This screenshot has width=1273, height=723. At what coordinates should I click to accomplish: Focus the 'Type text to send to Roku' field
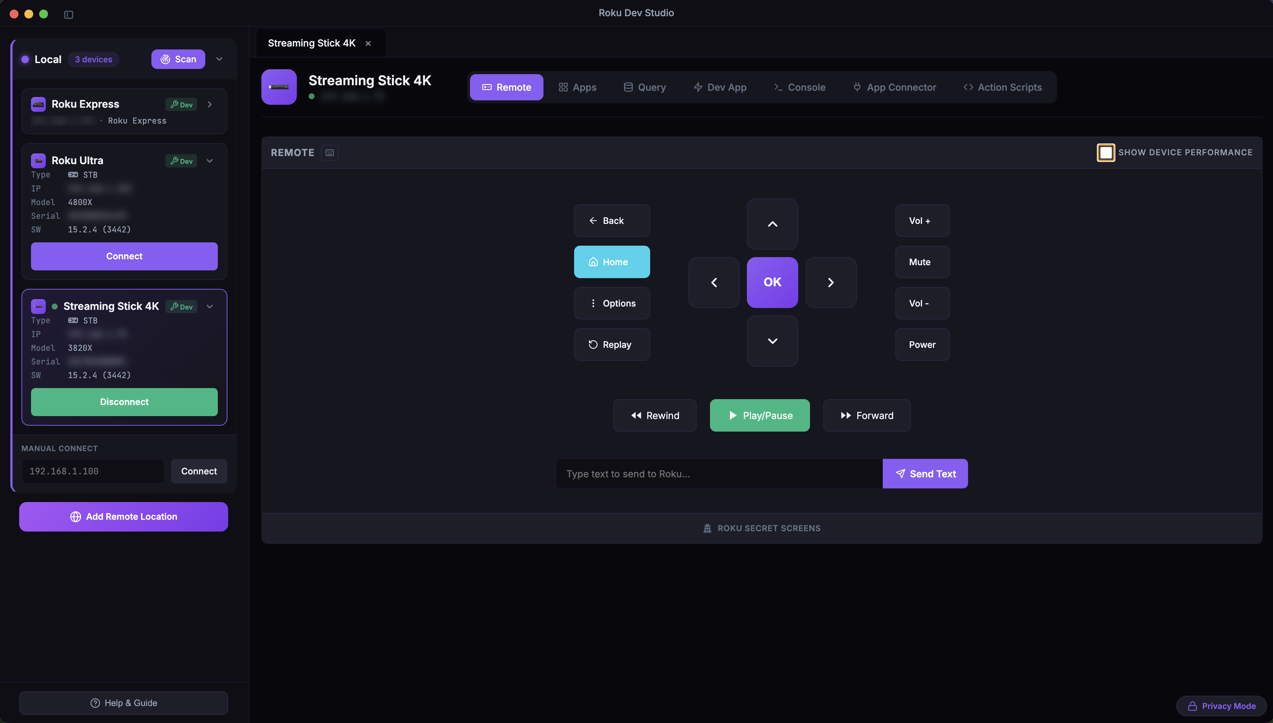tap(719, 474)
